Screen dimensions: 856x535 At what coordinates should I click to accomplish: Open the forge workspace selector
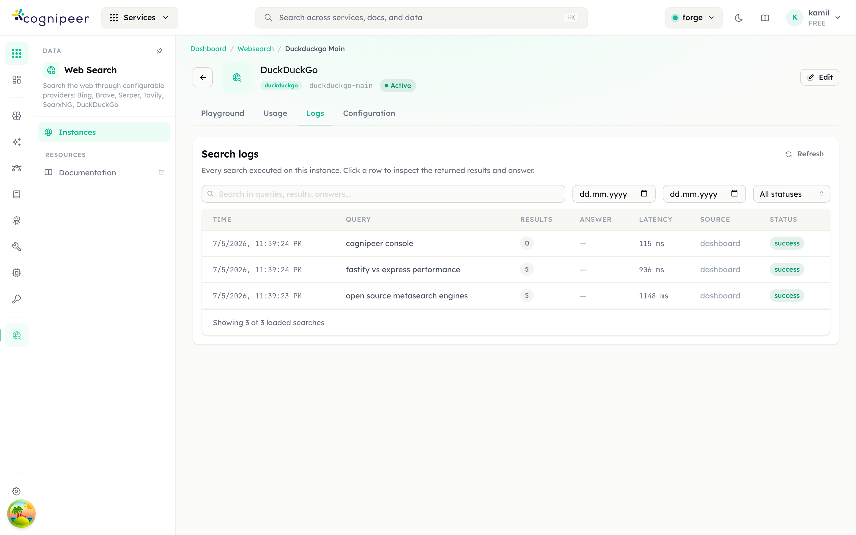[x=693, y=18]
